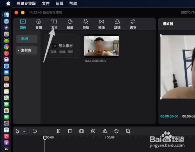This screenshot has height=152, width=195.
Task: Click the timeline playhead handle
Action: pos(45,138)
